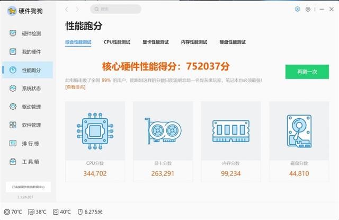Click the CPU分数 score card

click(95, 142)
